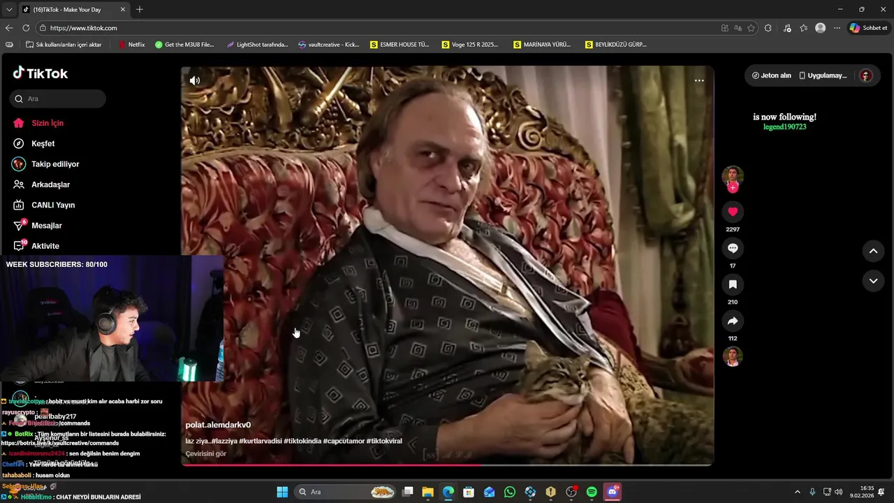Open 'Takip ediliyor' in the sidebar
This screenshot has height=503, width=894.
point(55,164)
